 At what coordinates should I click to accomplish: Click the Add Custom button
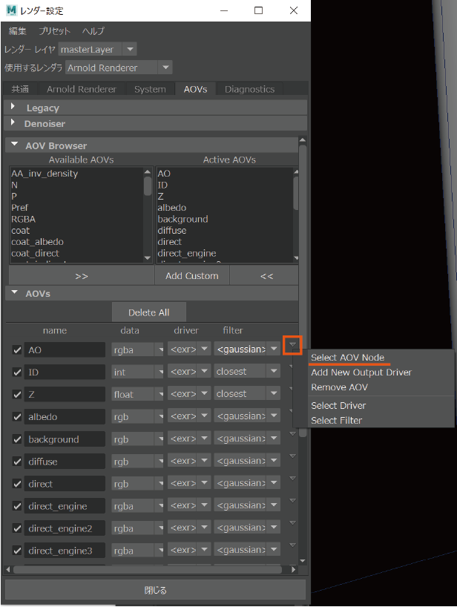(192, 276)
